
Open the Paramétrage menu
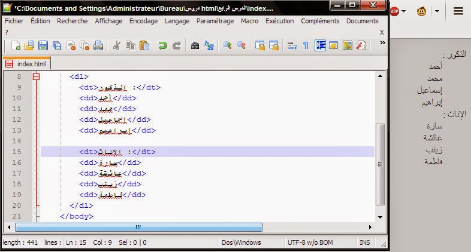(x=215, y=21)
